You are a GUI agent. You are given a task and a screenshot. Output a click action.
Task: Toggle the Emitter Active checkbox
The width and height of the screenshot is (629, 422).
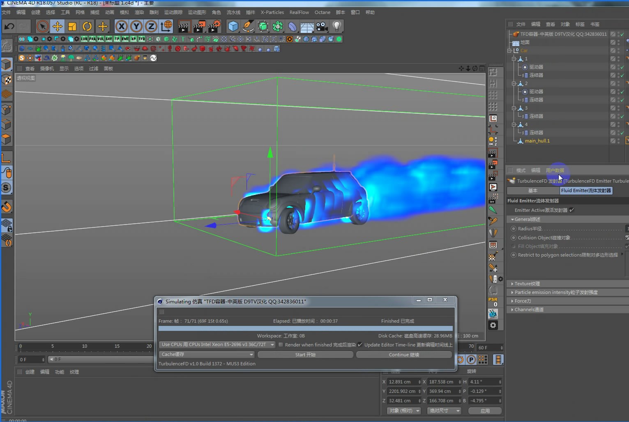571,210
